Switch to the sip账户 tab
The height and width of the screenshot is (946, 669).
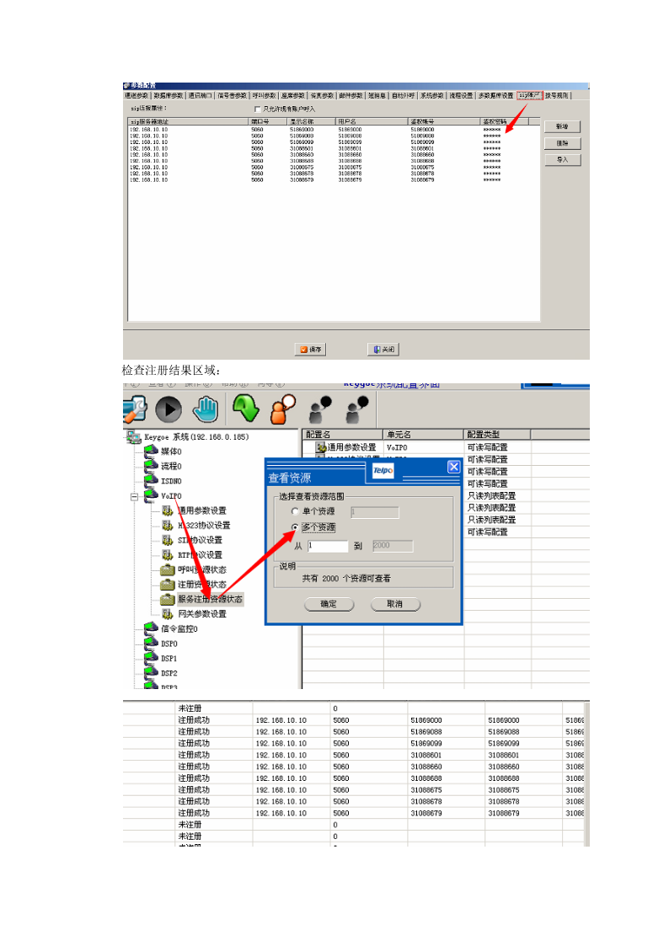click(530, 95)
